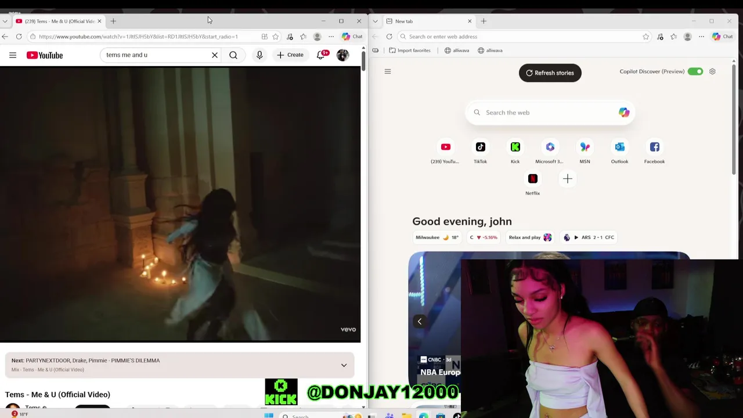Open Settings and more in YouTube window
Screen dimensions: 743x418
(331, 37)
